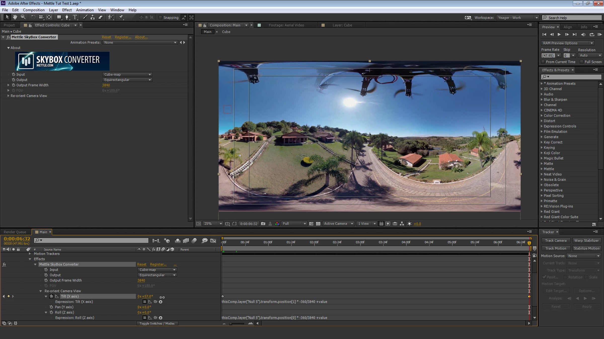Reset the Mettle SkyBox Converter effect
The width and height of the screenshot is (604, 339).
(x=106, y=37)
